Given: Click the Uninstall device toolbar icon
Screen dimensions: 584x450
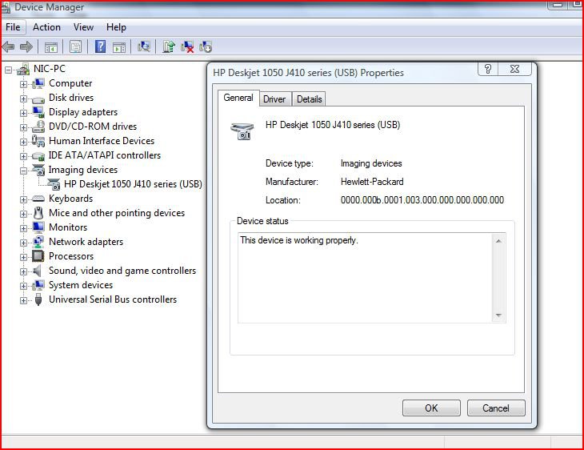Looking at the screenshot, I should [187, 47].
